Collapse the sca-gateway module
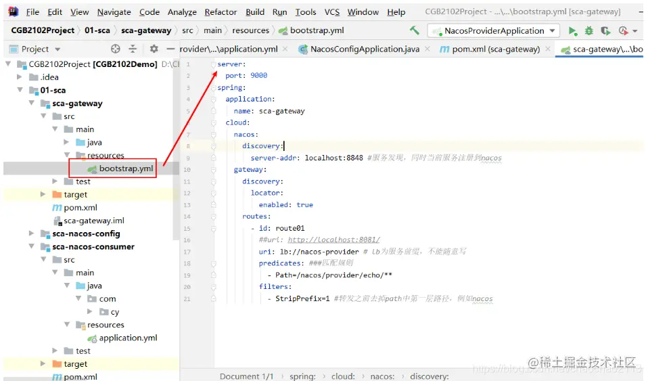 pyautogui.click(x=31, y=103)
